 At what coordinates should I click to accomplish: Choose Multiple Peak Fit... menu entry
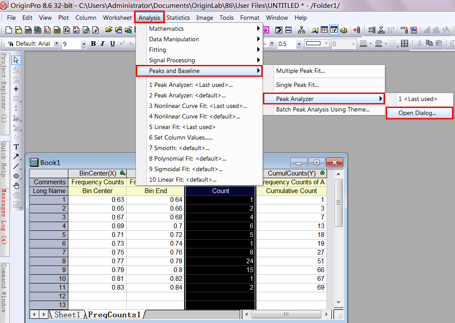[300, 71]
